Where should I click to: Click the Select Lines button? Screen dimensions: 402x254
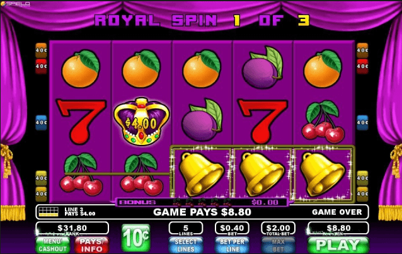tap(186, 245)
